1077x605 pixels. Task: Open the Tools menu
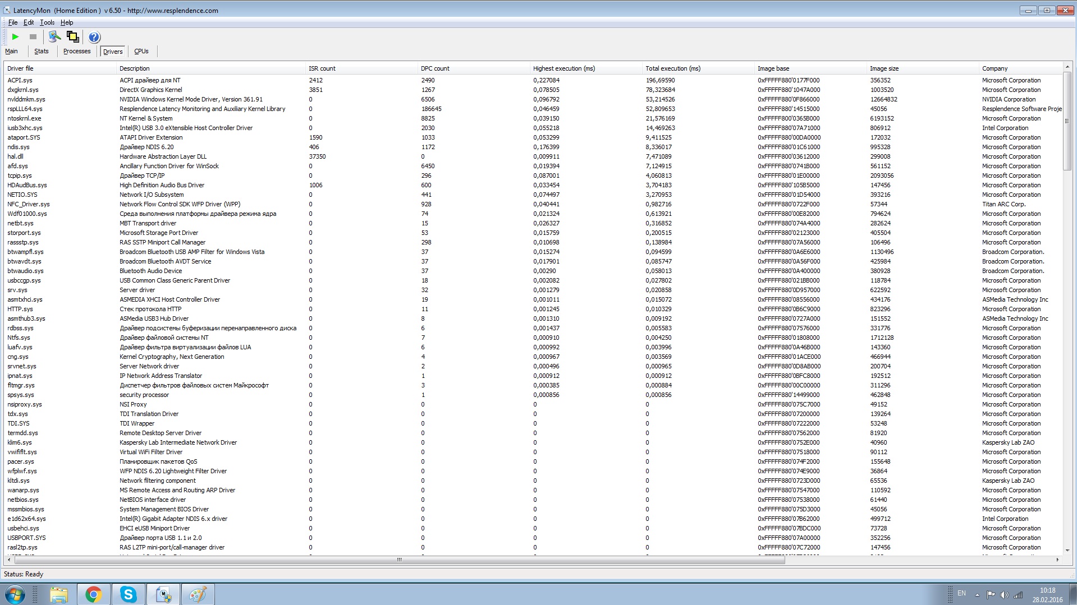pos(47,22)
